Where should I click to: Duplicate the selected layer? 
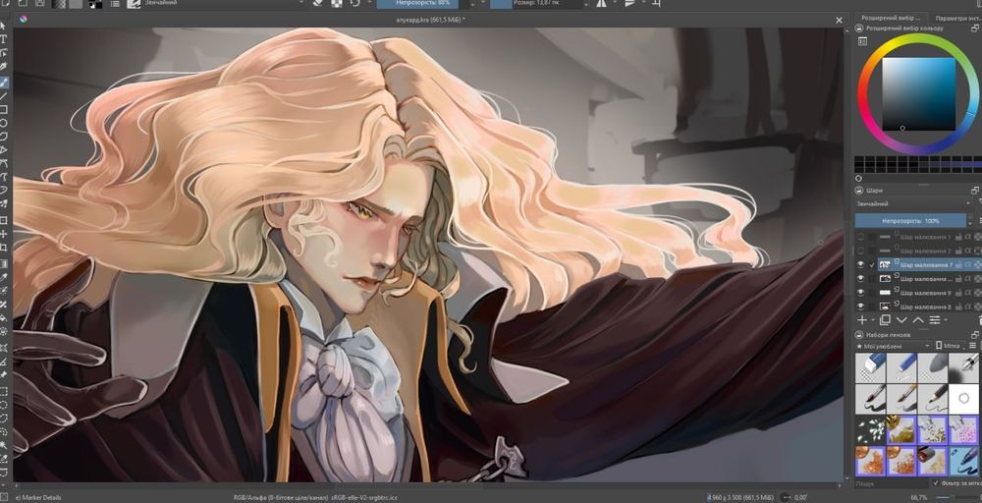pos(885,320)
